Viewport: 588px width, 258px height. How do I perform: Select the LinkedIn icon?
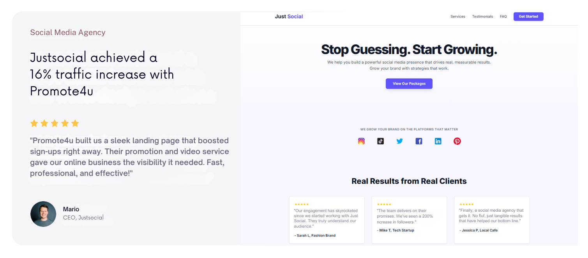(438, 141)
